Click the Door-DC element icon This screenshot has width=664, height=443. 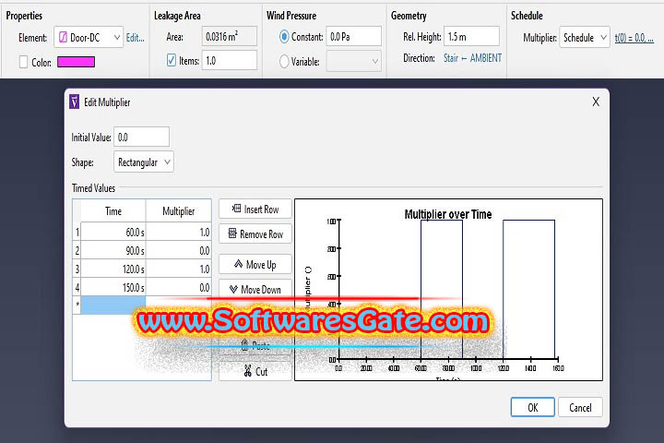coord(63,37)
